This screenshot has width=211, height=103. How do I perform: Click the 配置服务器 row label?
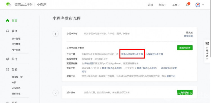[72, 63]
